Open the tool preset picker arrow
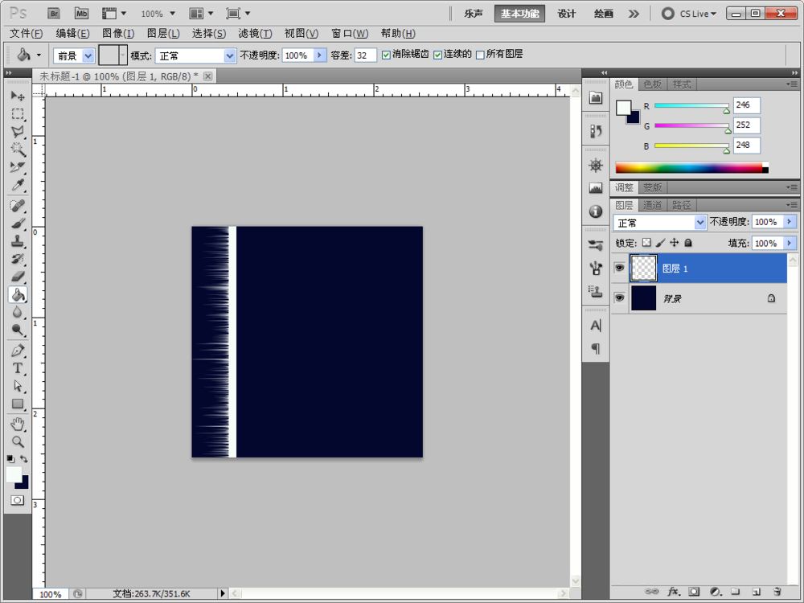This screenshot has height=603, width=804. coord(39,55)
